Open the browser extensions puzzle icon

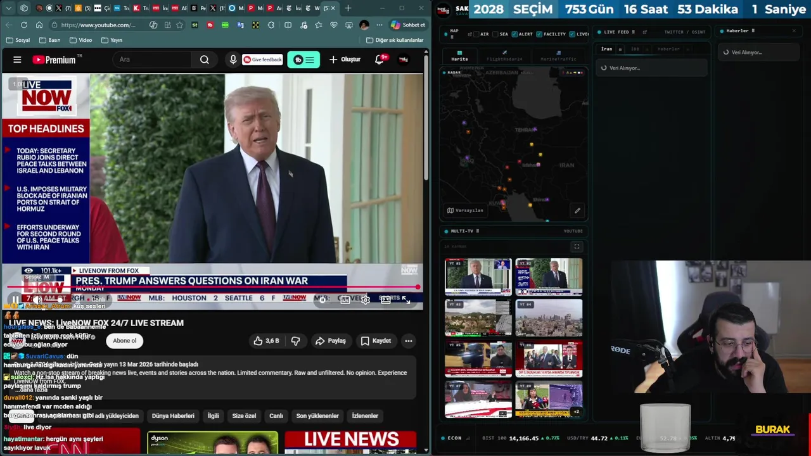(271, 25)
